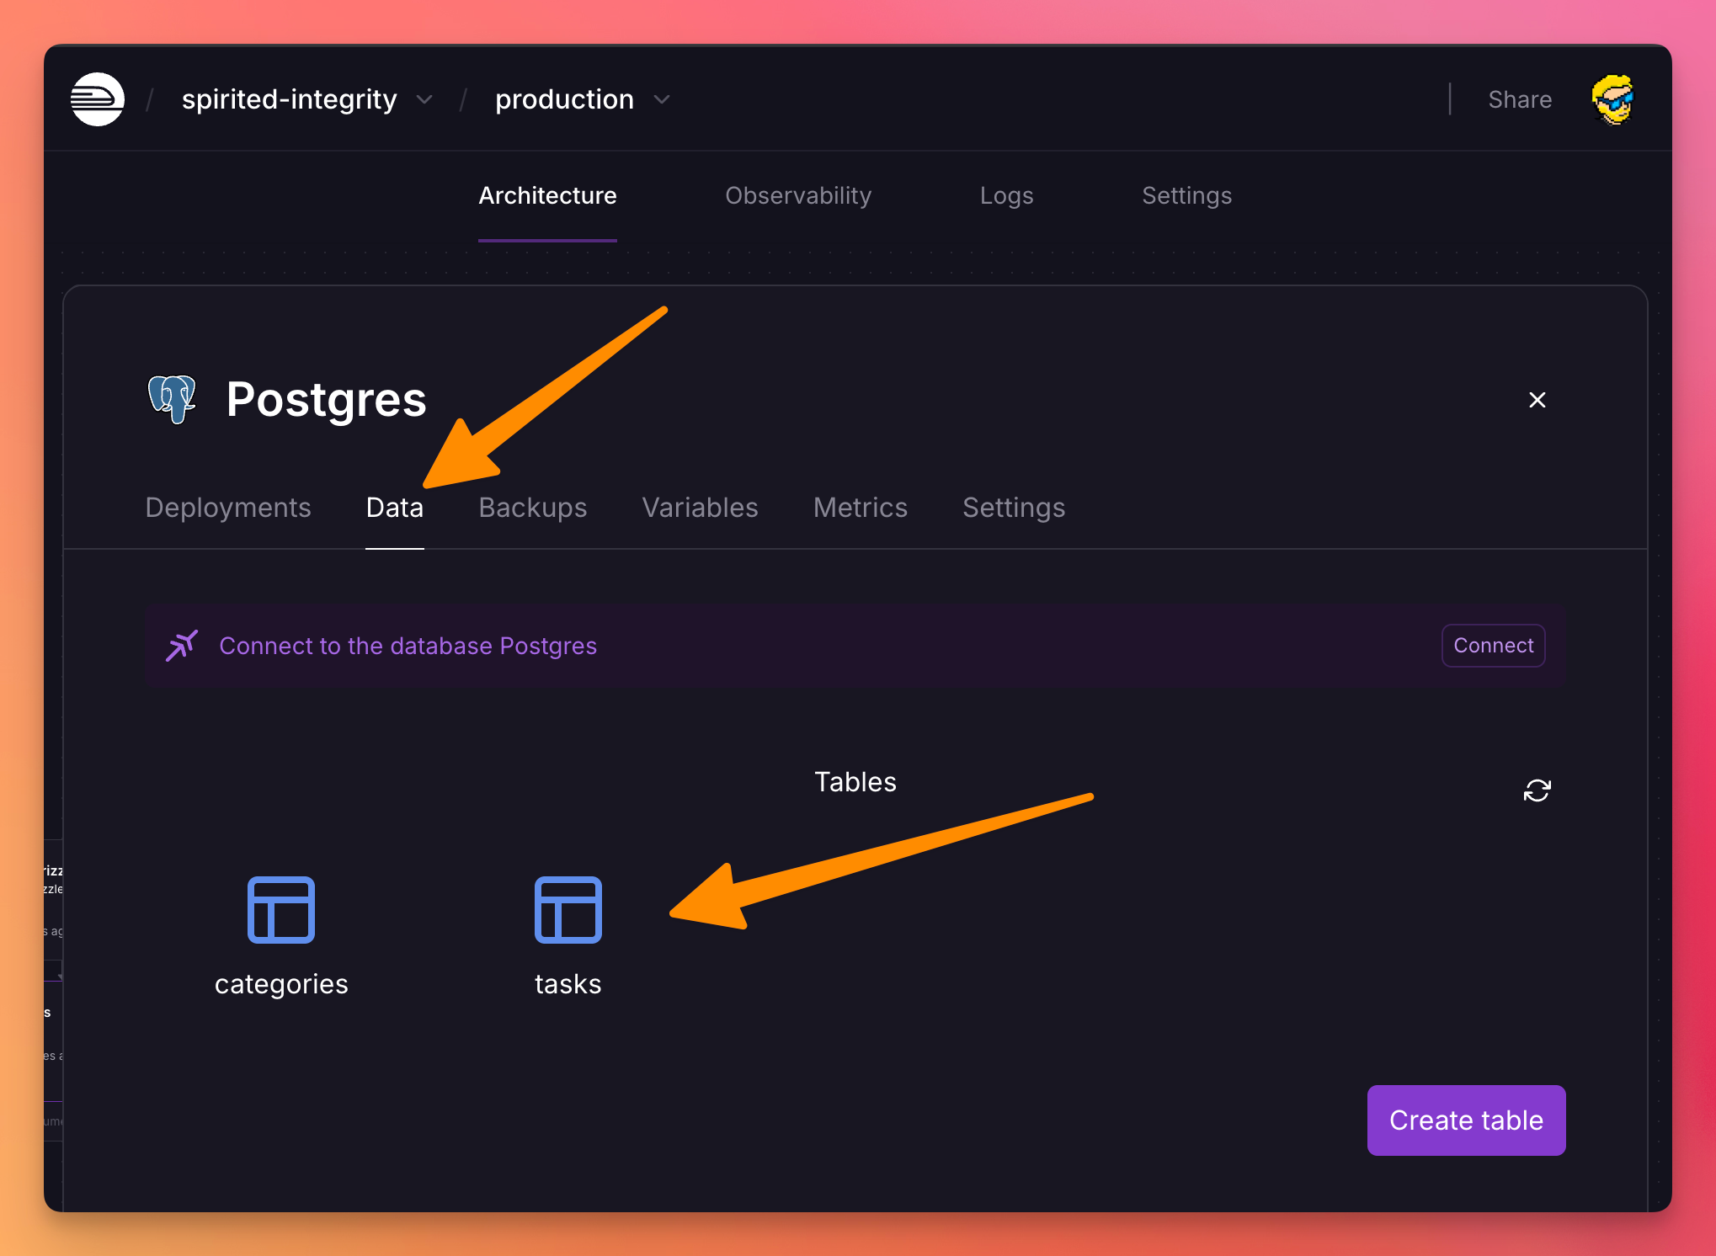Close the Postgres panel
The image size is (1716, 1256).
(x=1537, y=400)
